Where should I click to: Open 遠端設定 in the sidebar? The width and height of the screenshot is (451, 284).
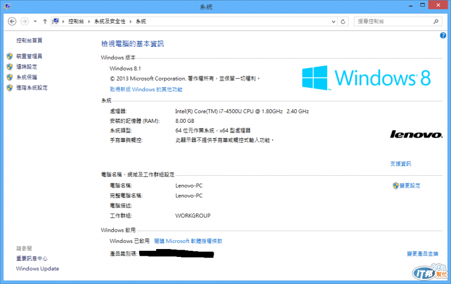26,66
